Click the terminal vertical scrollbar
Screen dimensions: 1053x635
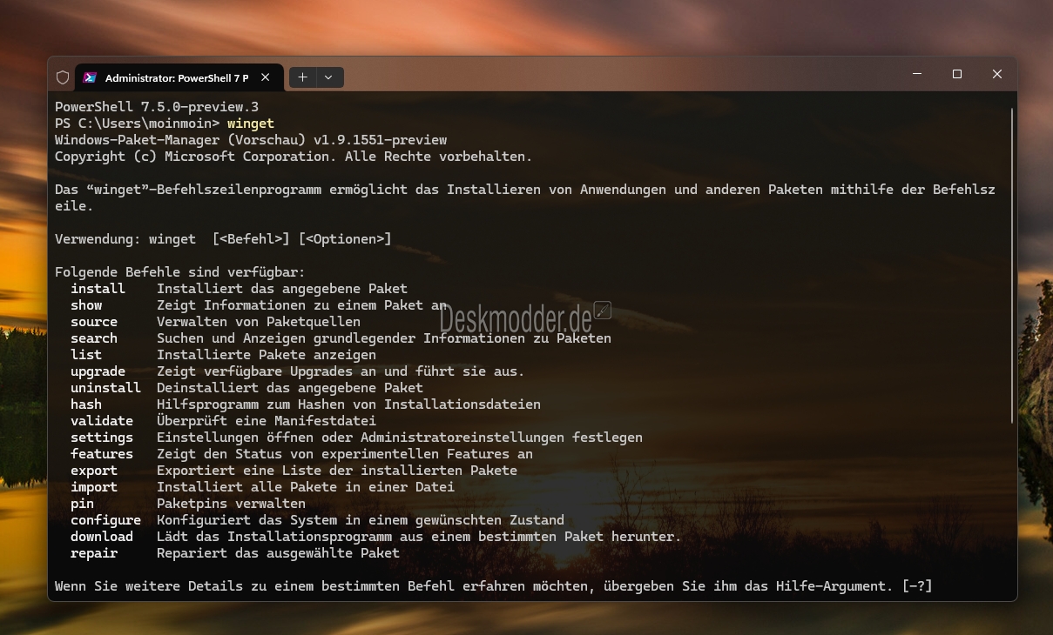point(1011,265)
